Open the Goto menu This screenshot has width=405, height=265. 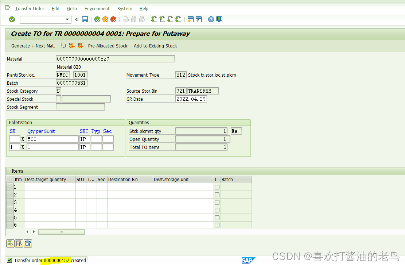pyautogui.click(x=72, y=8)
